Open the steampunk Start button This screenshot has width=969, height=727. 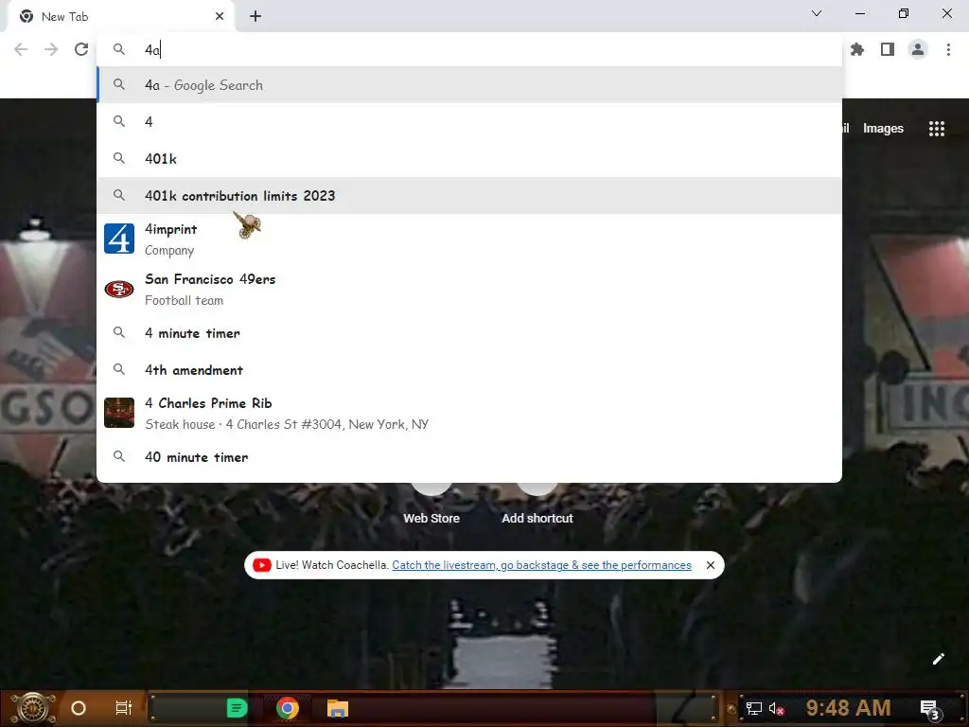coord(33,708)
